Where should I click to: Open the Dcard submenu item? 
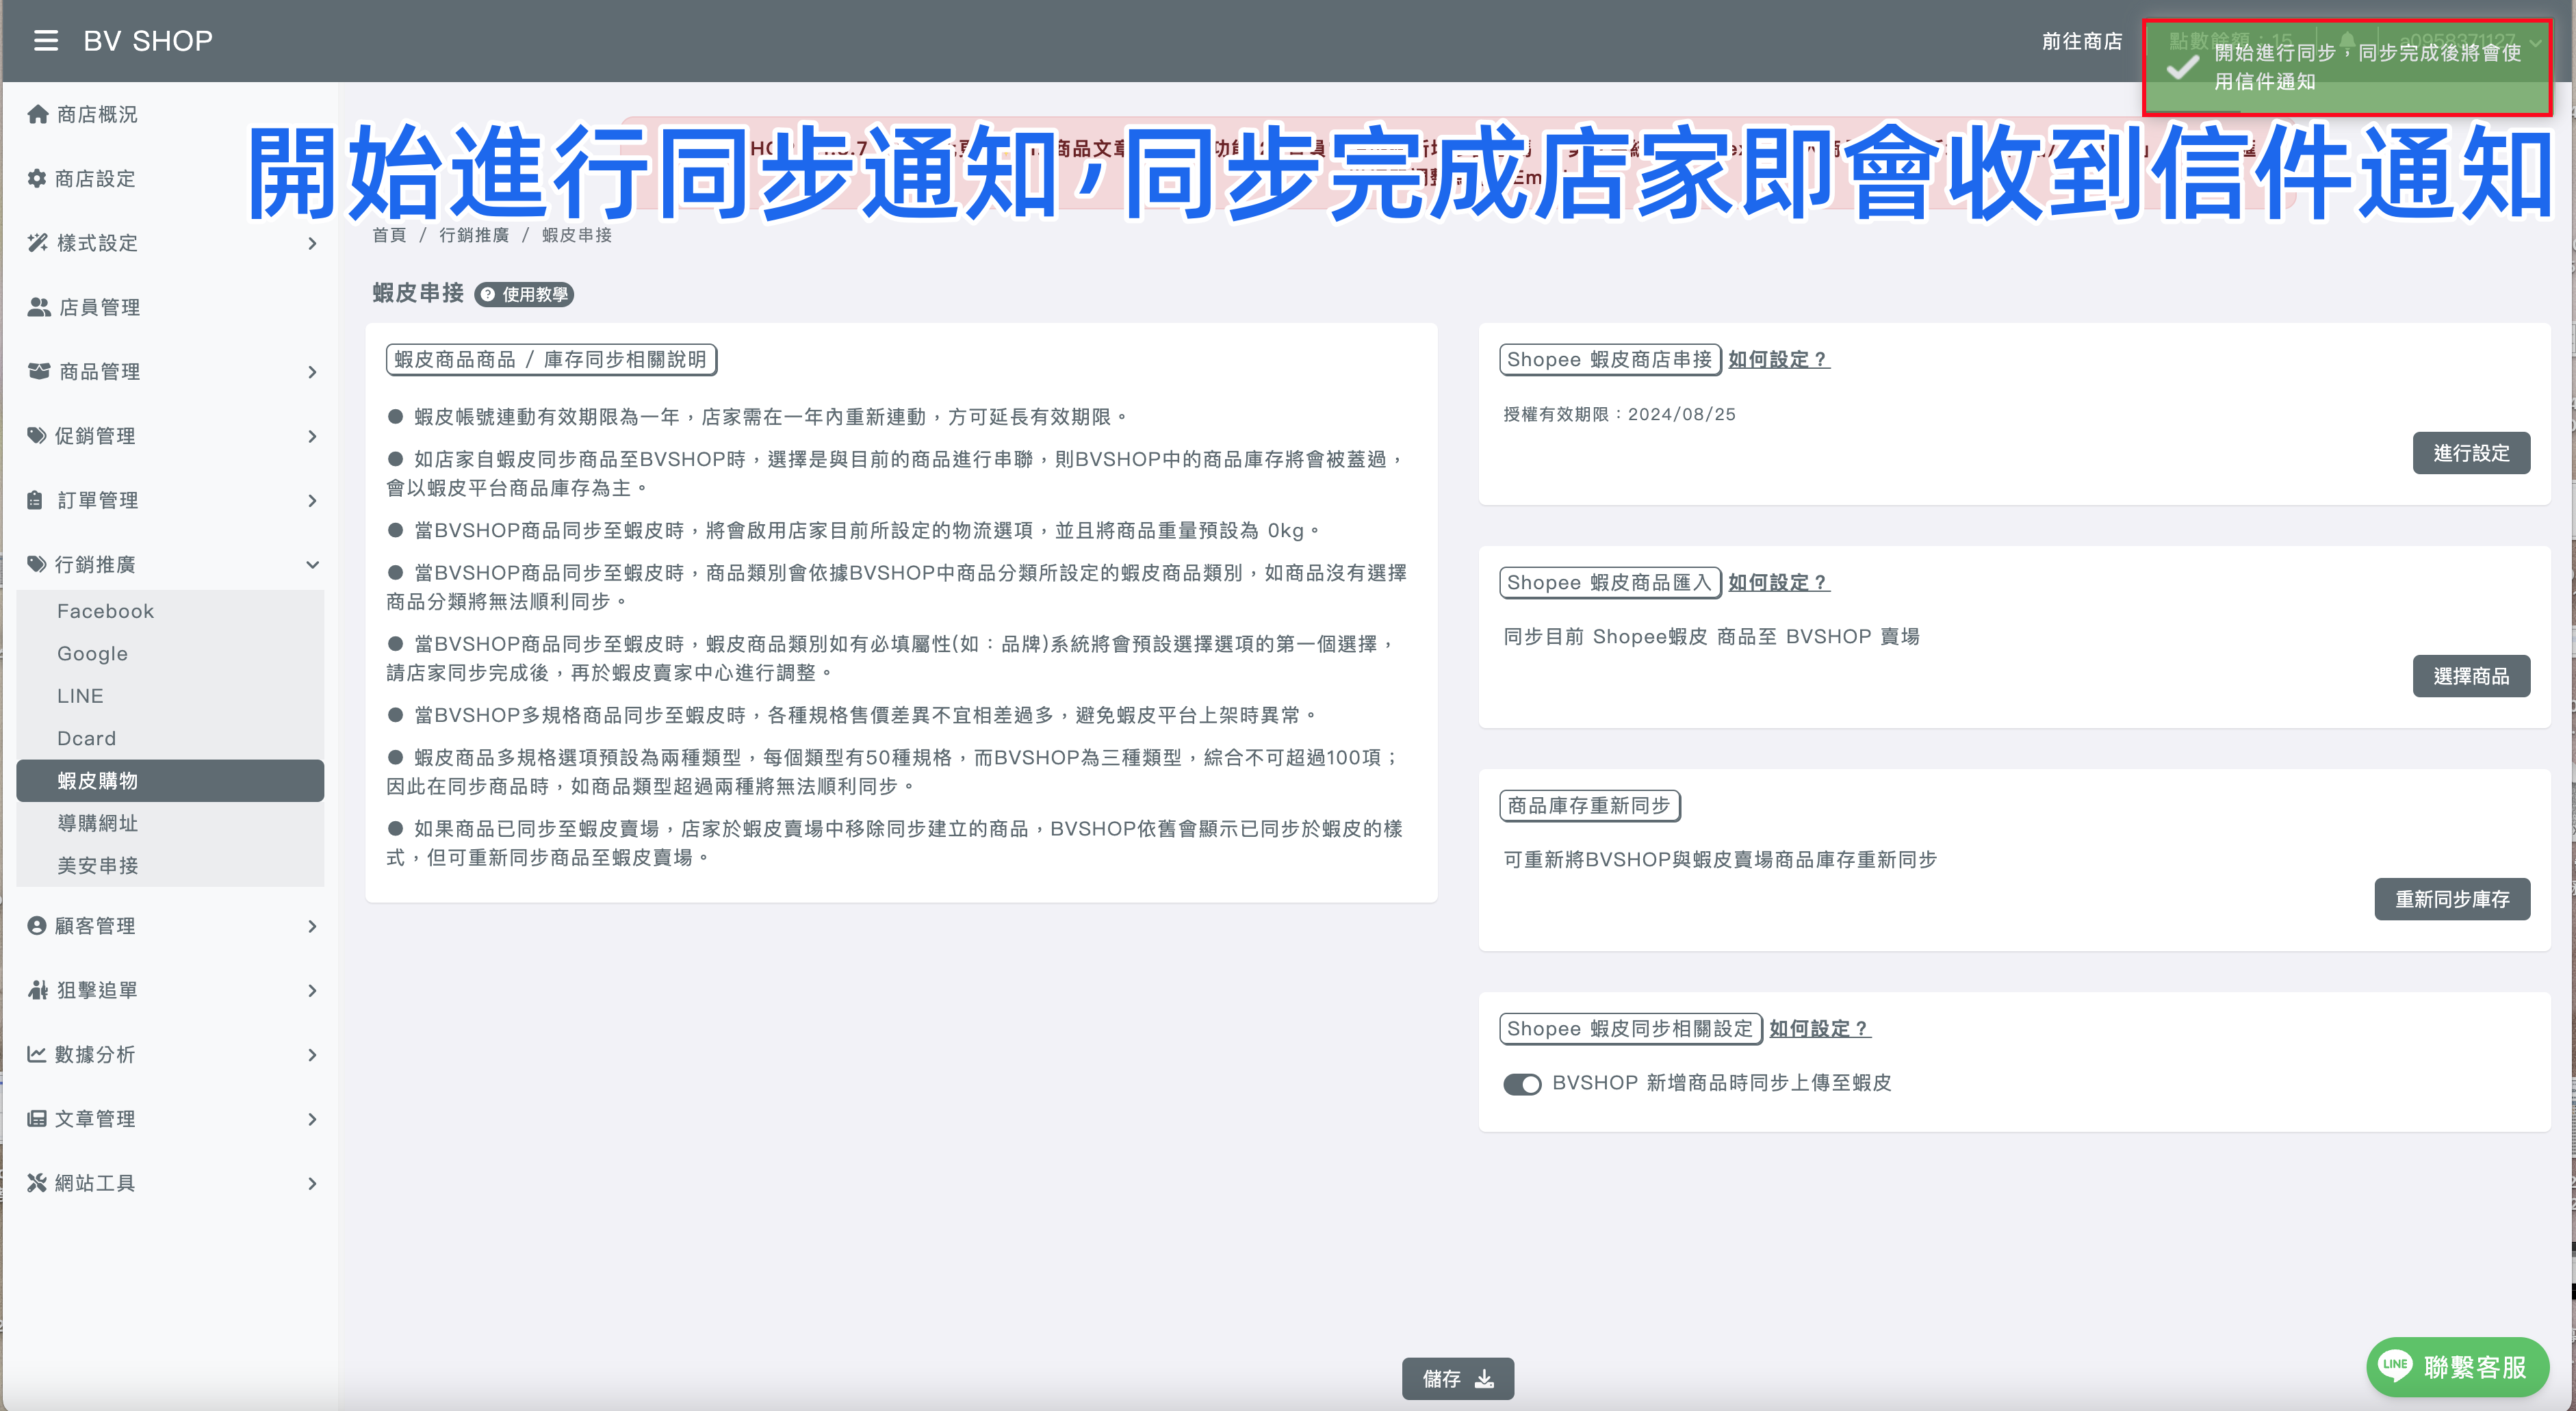click(170, 738)
